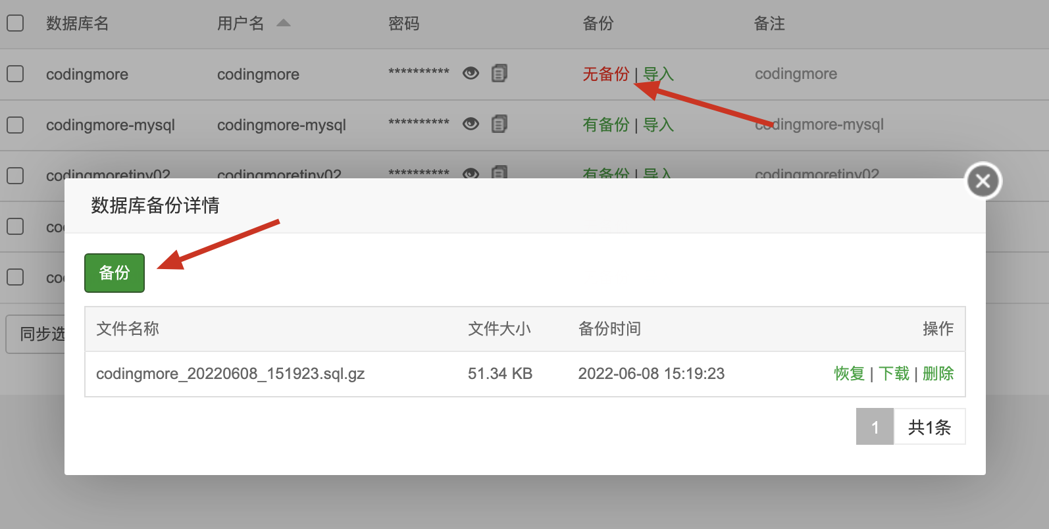Open 有备份 link for codingmore-mysql
Viewport: 1049px width, 529px height.
tap(605, 125)
